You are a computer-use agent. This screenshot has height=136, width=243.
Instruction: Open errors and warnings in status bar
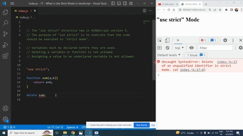coord(9,127)
